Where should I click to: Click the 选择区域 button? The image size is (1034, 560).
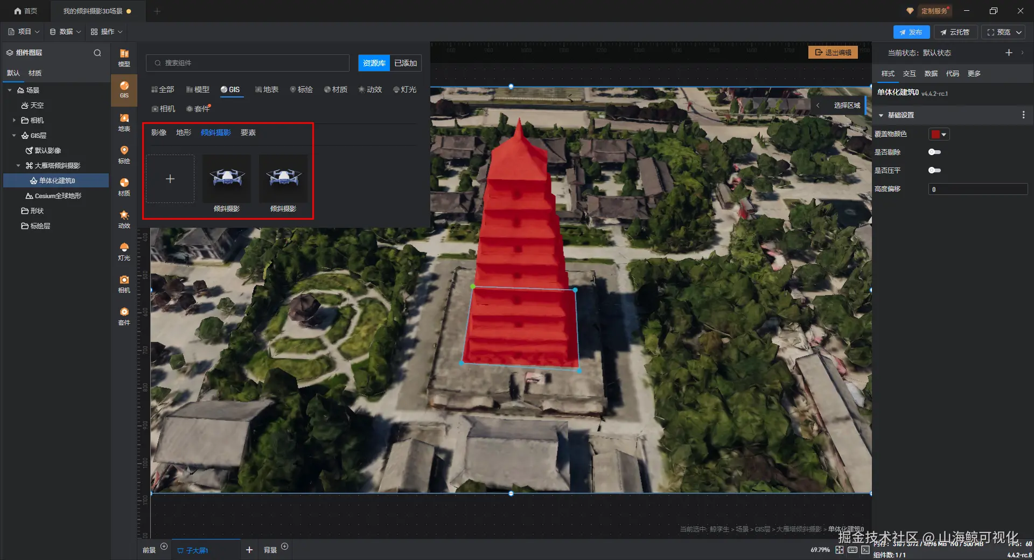pos(847,105)
